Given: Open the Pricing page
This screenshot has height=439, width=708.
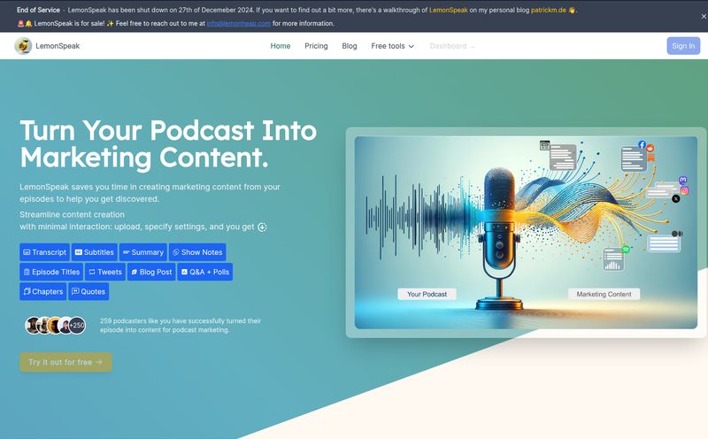Looking at the screenshot, I should pos(316,46).
